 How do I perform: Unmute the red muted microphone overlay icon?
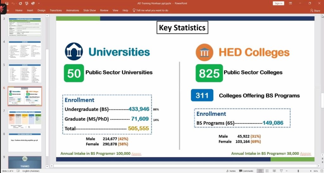(3, 9)
